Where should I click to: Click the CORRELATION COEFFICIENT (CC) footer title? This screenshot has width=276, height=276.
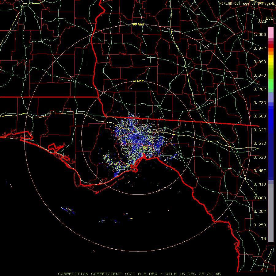(x=97, y=274)
